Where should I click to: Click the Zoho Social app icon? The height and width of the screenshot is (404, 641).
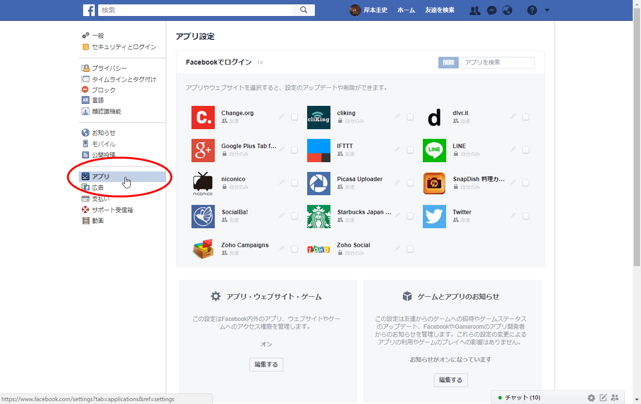pyautogui.click(x=319, y=249)
